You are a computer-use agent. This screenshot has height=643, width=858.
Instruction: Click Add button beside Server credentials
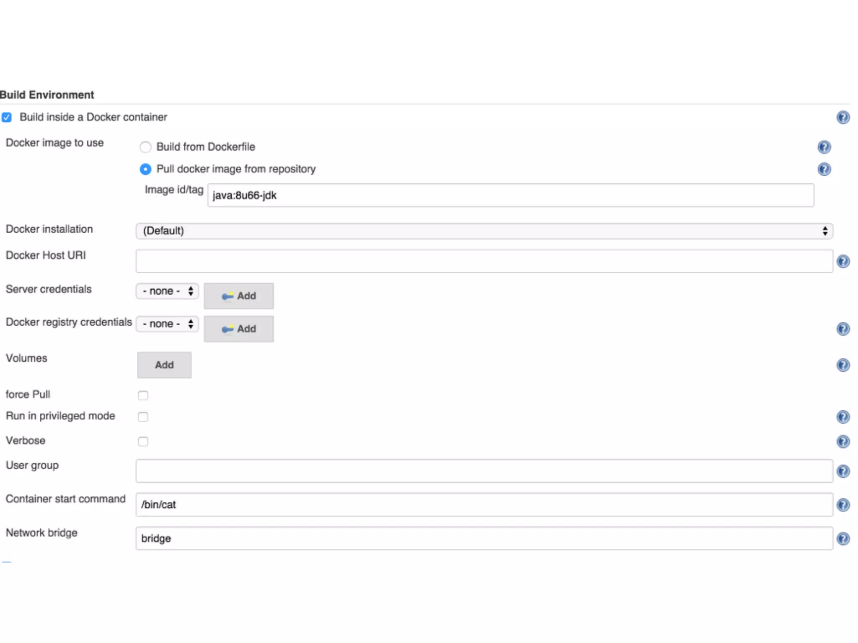tap(239, 296)
